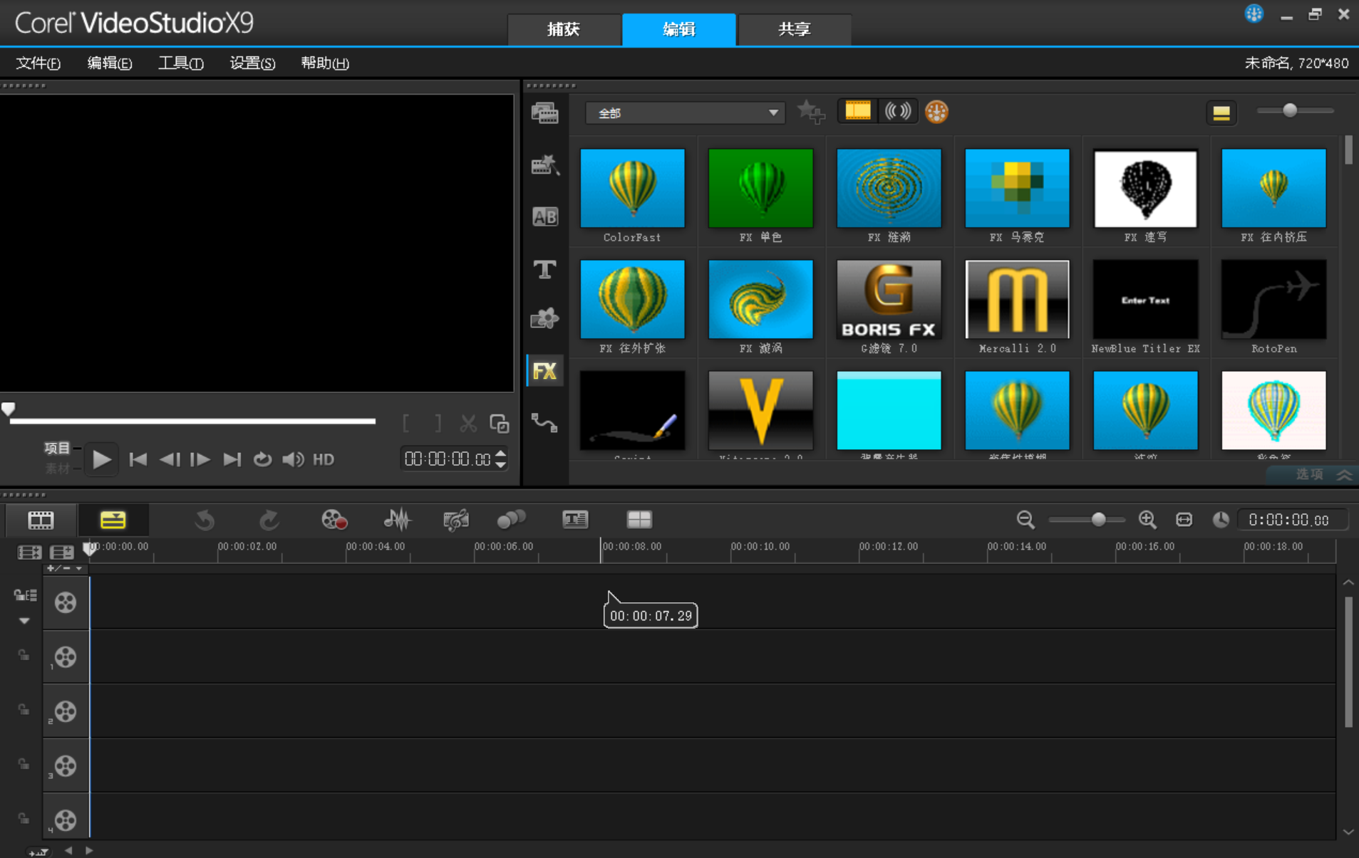
Task: Select the FX filter library icon
Action: (544, 370)
